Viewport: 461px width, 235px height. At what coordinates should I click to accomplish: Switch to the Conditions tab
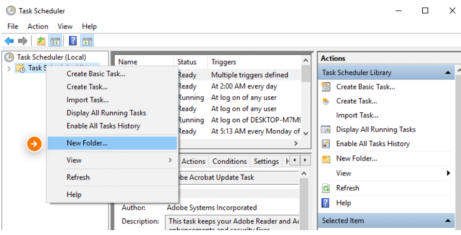(x=230, y=162)
